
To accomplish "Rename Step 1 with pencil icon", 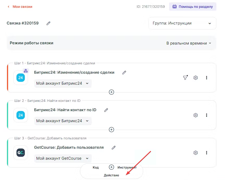I will pos(124,72).
